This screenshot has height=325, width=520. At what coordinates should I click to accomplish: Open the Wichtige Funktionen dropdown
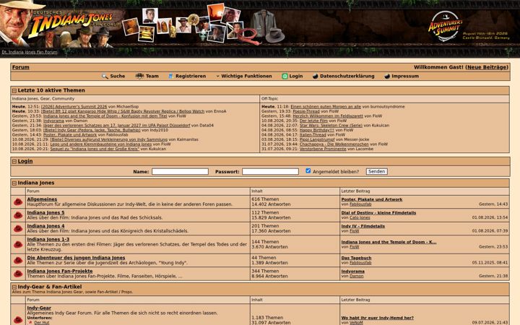244,77
